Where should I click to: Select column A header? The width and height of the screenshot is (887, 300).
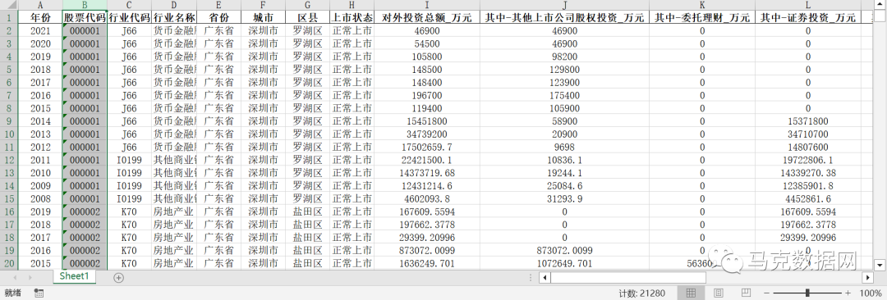click(x=40, y=5)
